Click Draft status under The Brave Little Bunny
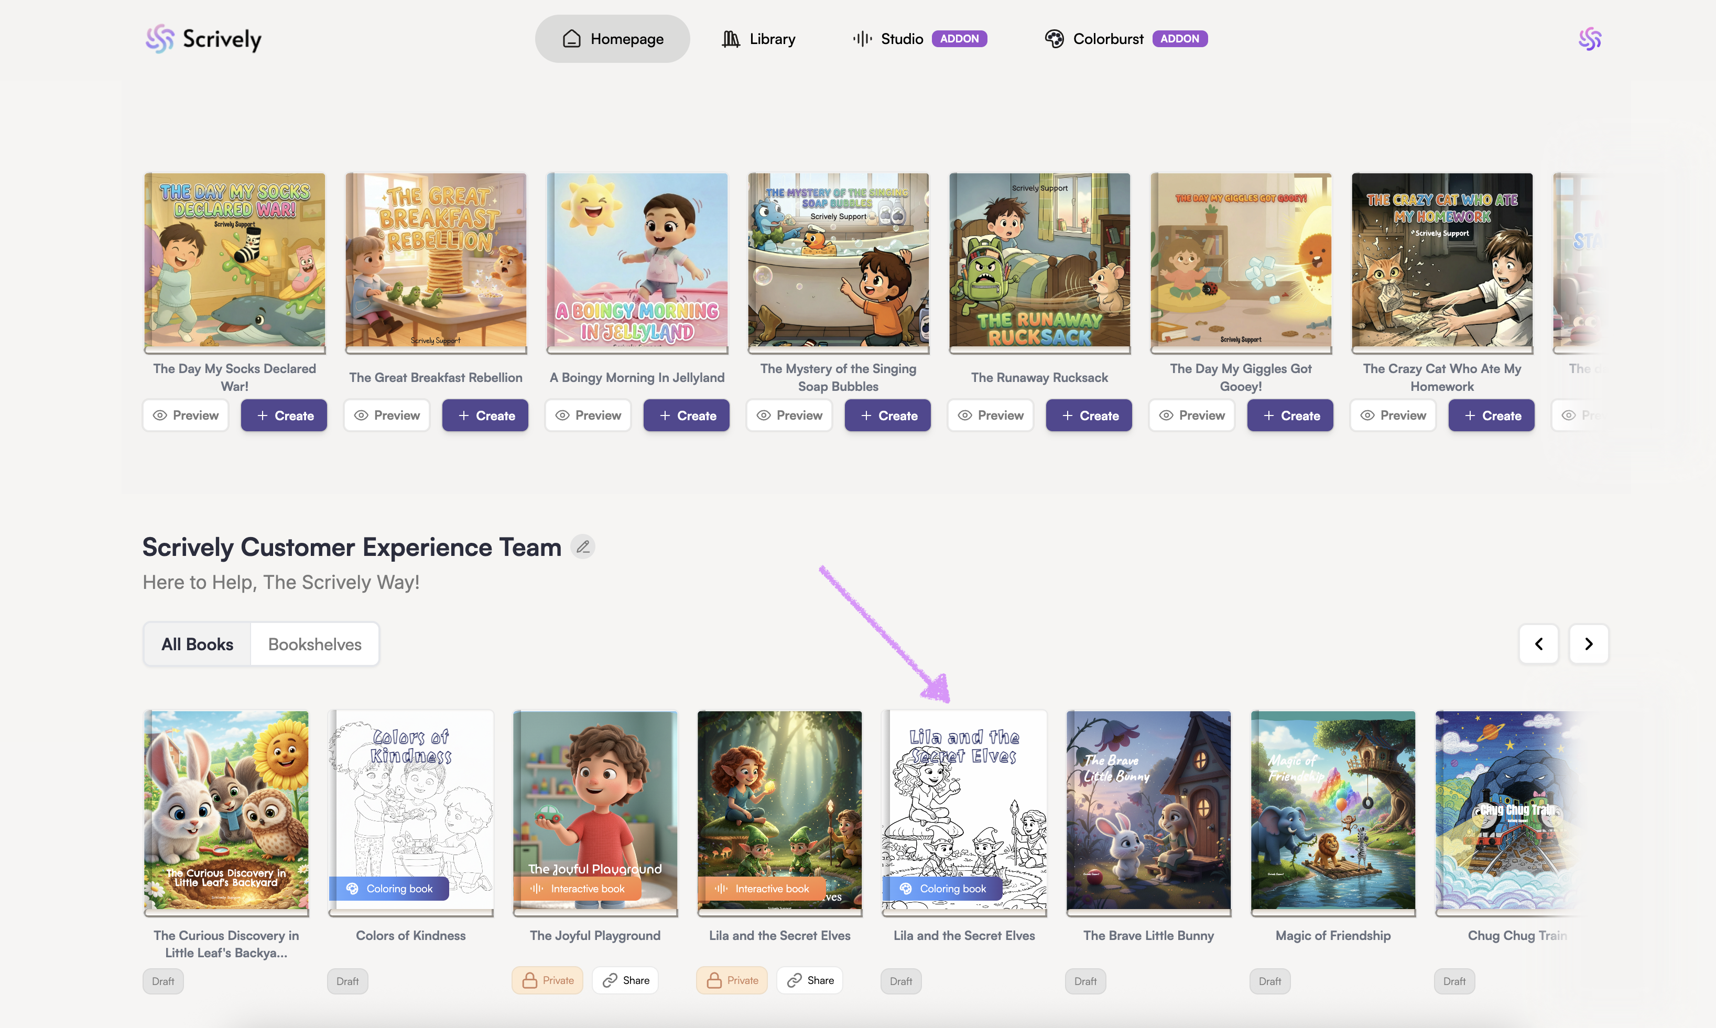This screenshot has height=1028, width=1716. point(1085,981)
